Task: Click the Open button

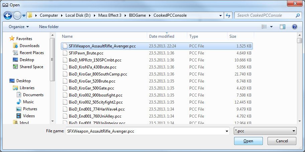Action: point(248,141)
